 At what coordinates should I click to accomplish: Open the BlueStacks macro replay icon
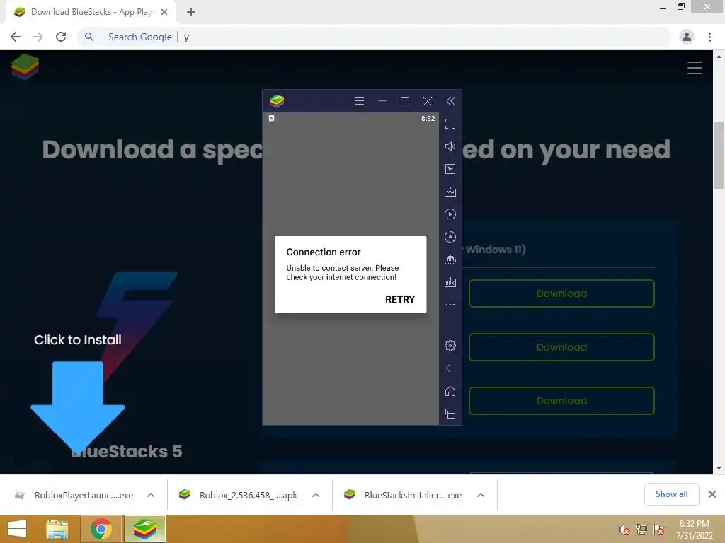450,214
